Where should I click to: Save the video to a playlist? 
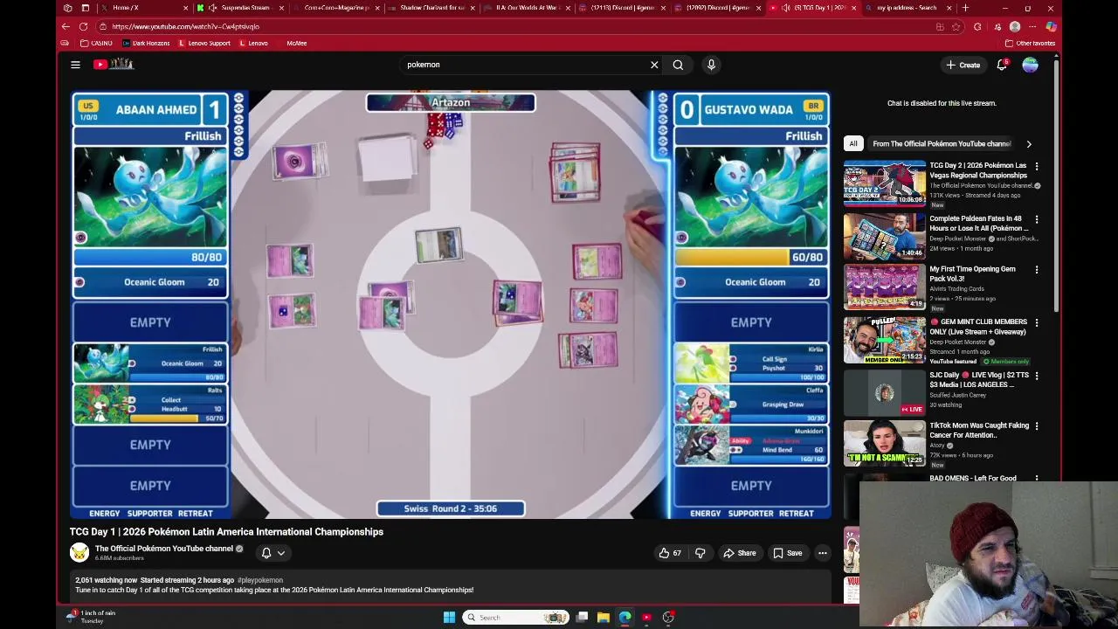coord(787,553)
